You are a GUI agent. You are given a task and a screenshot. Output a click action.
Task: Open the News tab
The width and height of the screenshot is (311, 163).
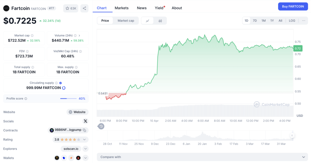(x=142, y=8)
